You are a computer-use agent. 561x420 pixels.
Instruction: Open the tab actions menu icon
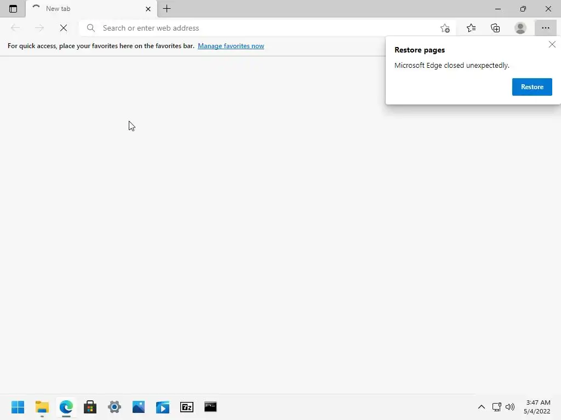pos(13,9)
